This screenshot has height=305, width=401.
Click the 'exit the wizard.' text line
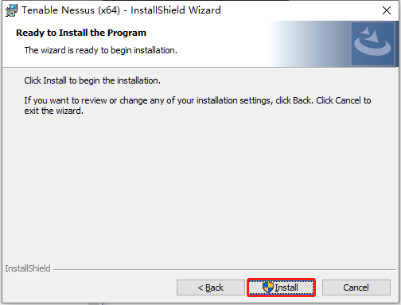pos(54,111)
